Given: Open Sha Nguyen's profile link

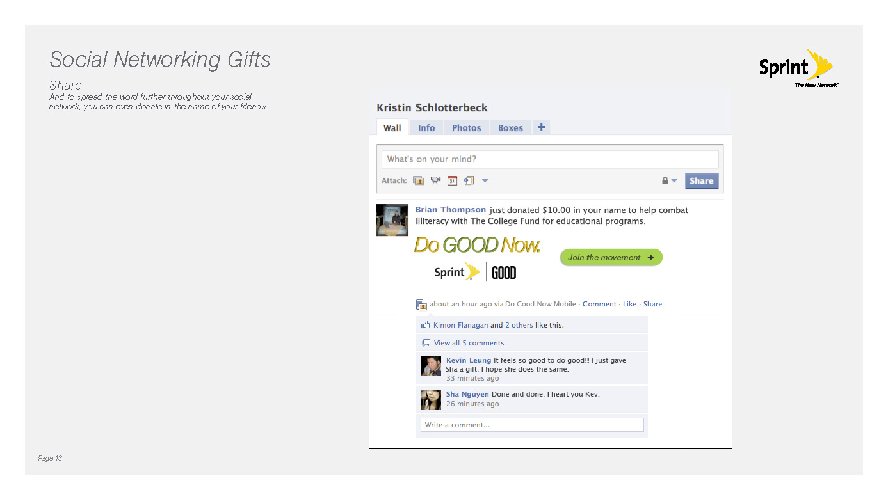Looking at the screenshot, I should pyautogui.click(x=467, y=394).
